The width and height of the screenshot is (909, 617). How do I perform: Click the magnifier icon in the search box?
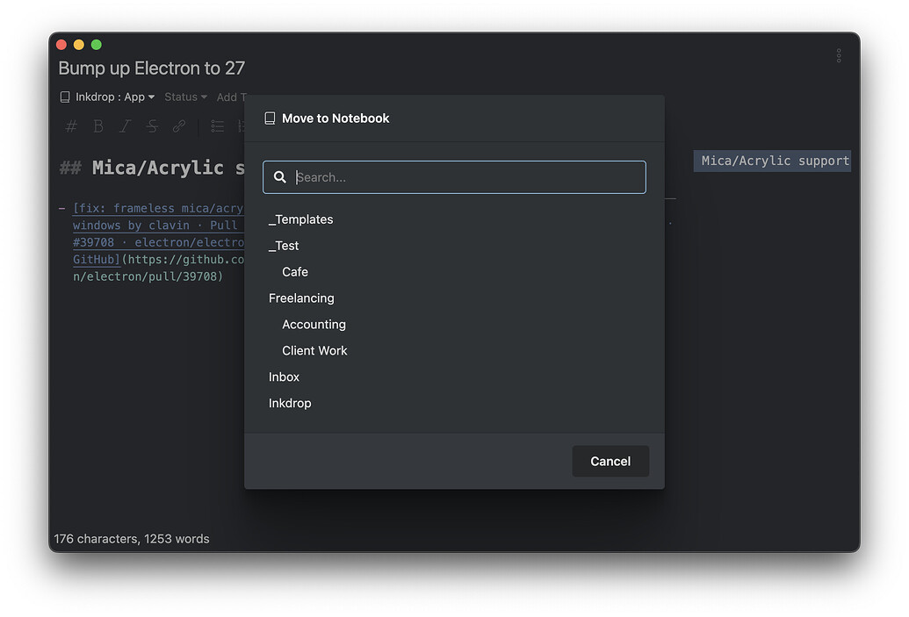coord(279,176)
